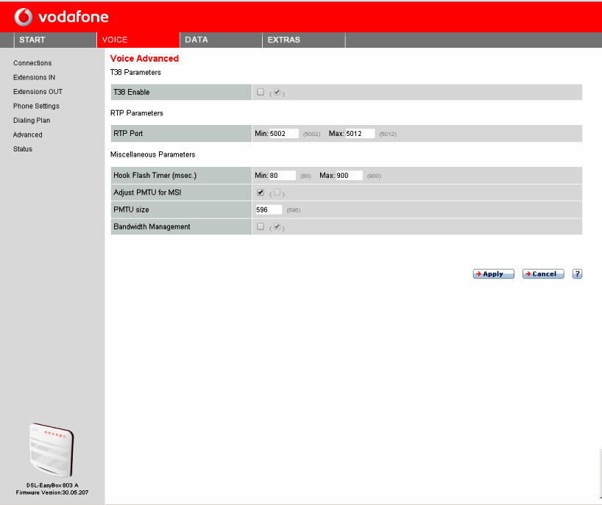This screenshot has height=505, width=602.
Task: Select Advanced in the sidebar
Action: pyautogui.click(x=27, y=135)
